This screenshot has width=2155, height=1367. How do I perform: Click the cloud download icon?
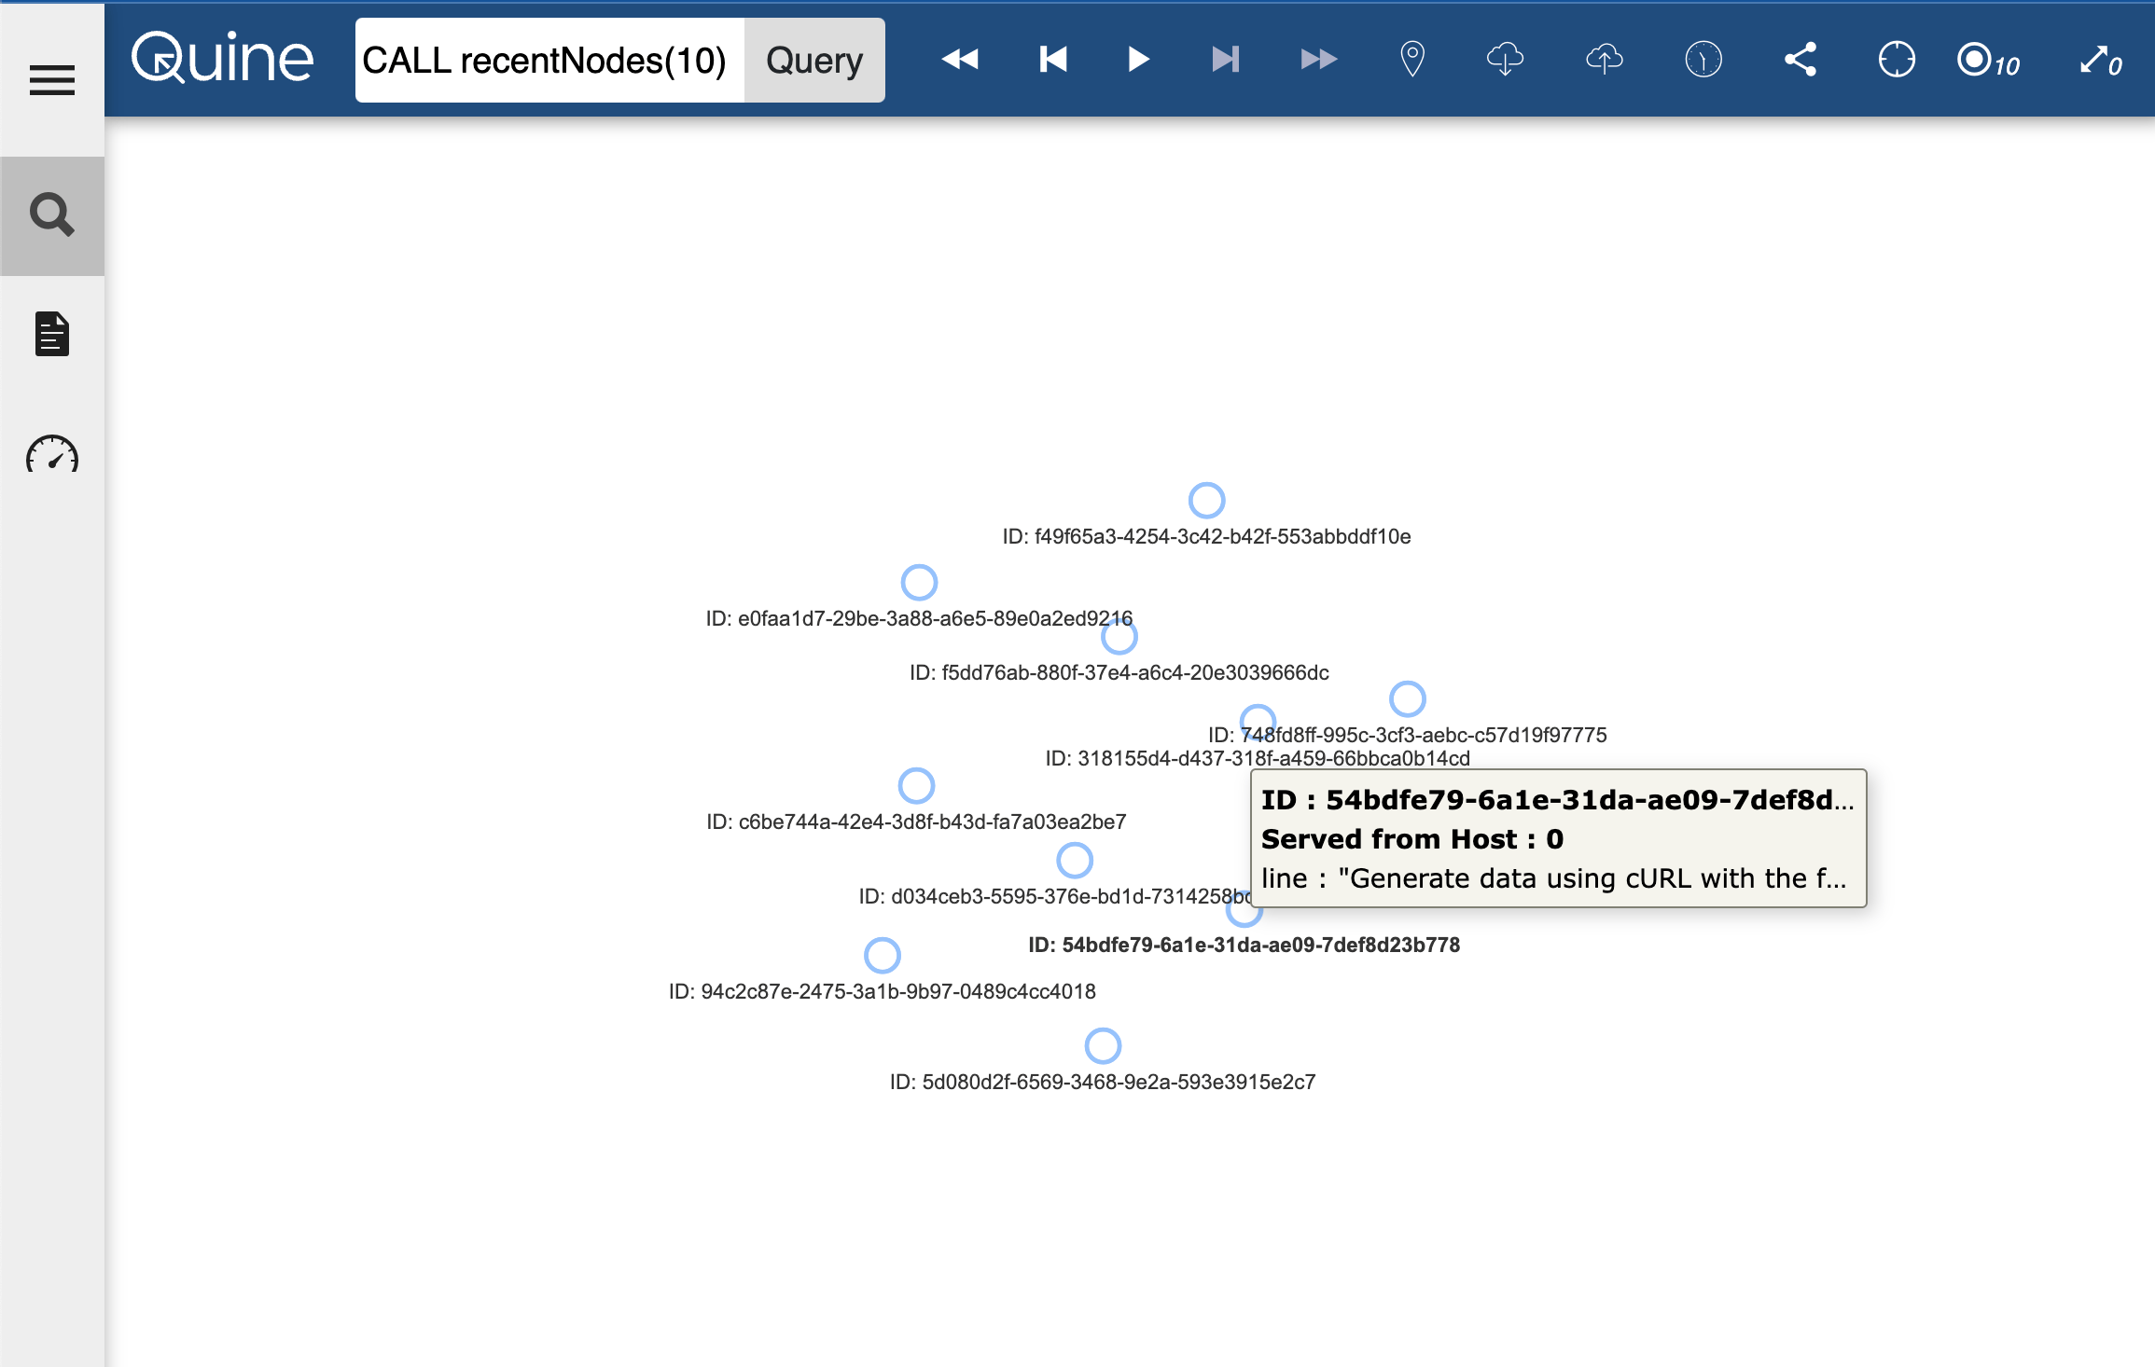coord(1505,60)
